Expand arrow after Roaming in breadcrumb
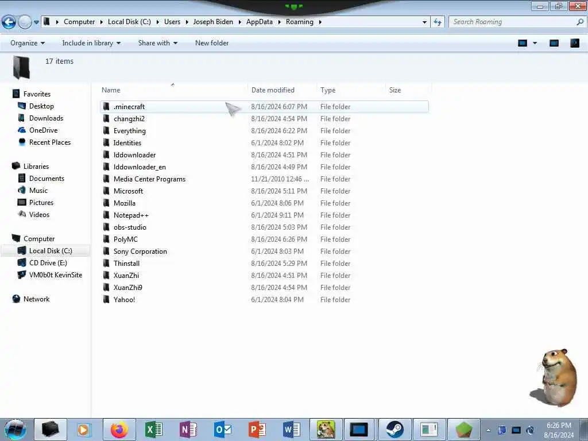The height and width of the screenshot is (441, 588). point(320,22)
